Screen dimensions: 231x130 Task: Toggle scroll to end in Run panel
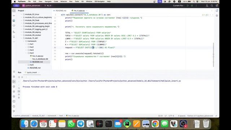pyautogui.click(x=19, y=91)
